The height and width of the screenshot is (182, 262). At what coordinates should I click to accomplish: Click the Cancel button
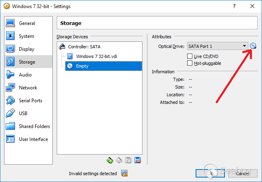pos(243,173)
